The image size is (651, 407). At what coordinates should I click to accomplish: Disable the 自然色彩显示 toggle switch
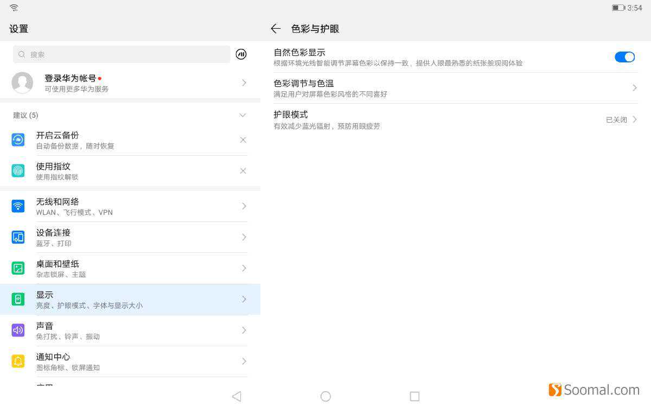(x=624, y=57)
